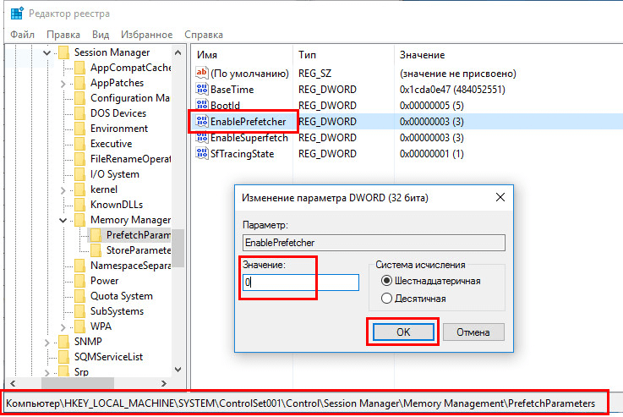Click the DWORD icon next to BaseTime
This screenshot has height=417, width=623.
(x=202, y=89)
